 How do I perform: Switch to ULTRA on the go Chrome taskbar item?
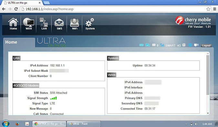(49, 124)
